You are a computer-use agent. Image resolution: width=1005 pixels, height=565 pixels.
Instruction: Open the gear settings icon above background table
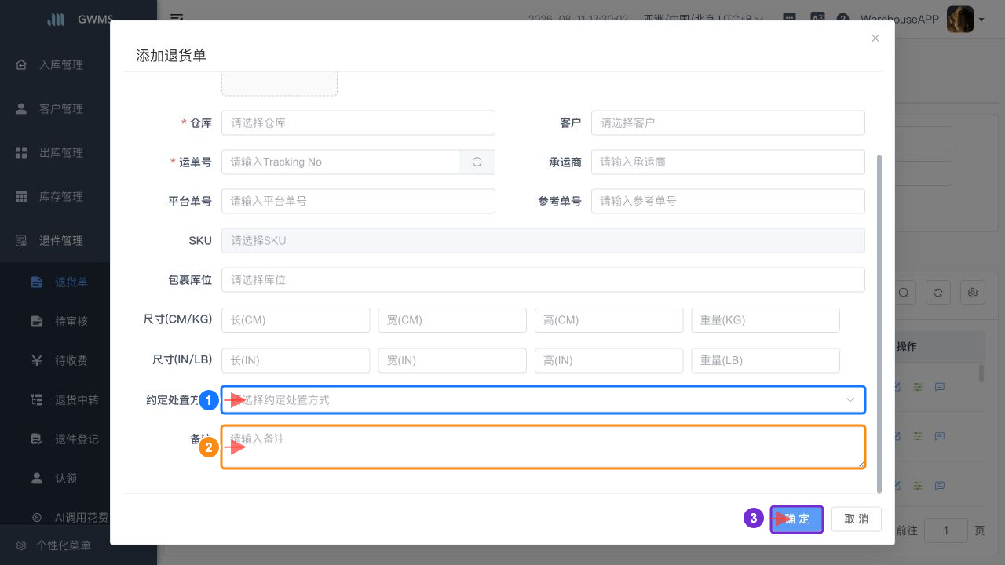(x=973, y=293)
